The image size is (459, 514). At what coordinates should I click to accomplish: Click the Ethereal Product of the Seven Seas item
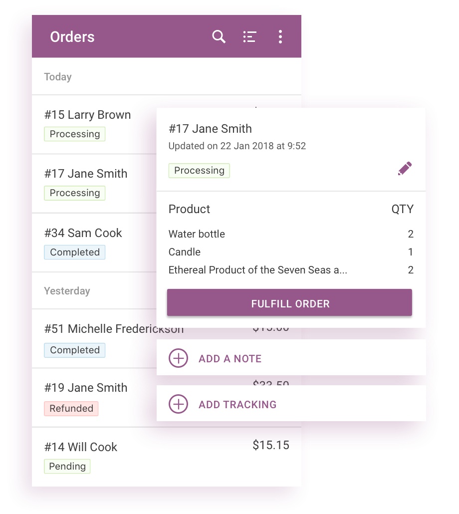coord(257,270)
